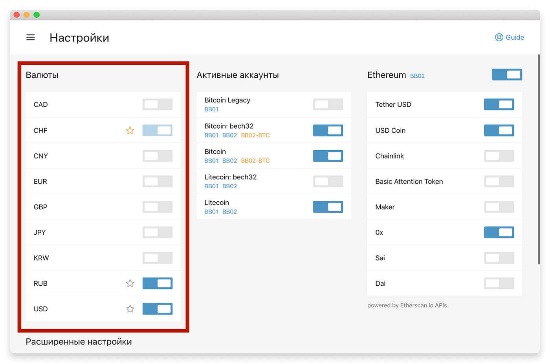Click the orange star next to CHF
This screenshot has height=363, width=550.
click(130, 130)
